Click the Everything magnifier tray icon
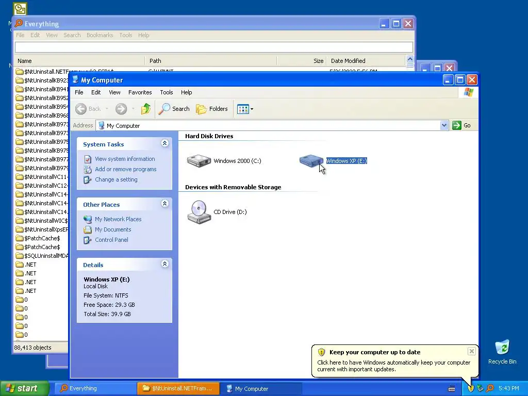 (x=490, y=389)
